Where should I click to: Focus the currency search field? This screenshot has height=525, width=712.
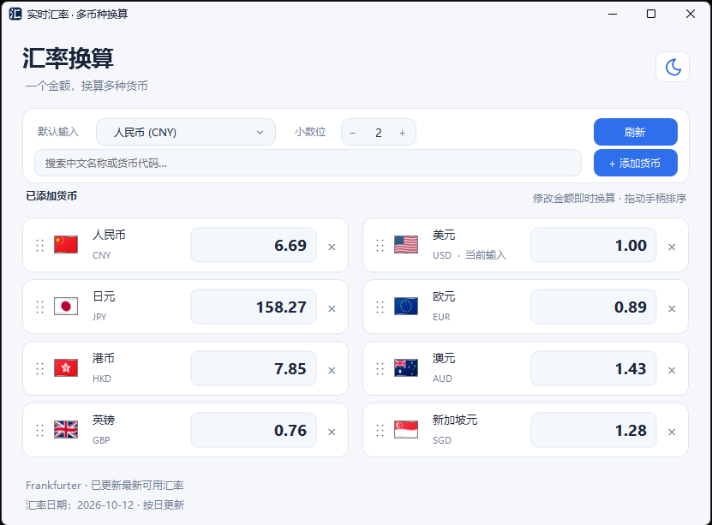[308, 163]
